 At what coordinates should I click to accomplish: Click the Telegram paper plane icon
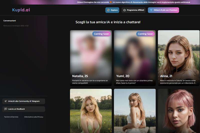click(x=5, y=101)
